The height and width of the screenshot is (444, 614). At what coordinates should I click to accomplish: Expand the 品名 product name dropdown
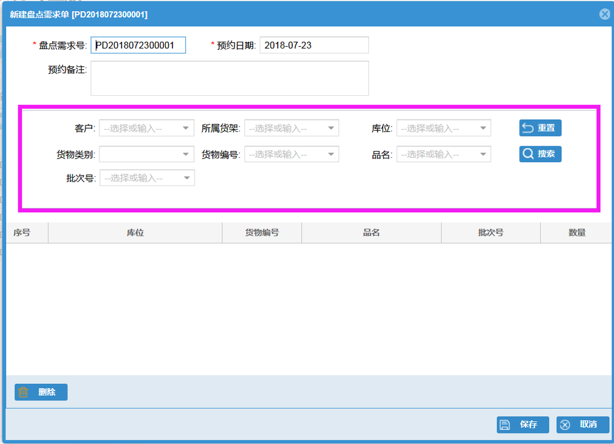pyautogui.click(x=443, y=154)
